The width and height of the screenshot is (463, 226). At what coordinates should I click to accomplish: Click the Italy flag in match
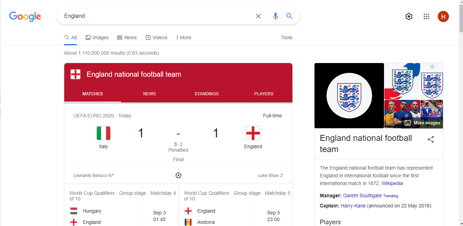[104, 133]
